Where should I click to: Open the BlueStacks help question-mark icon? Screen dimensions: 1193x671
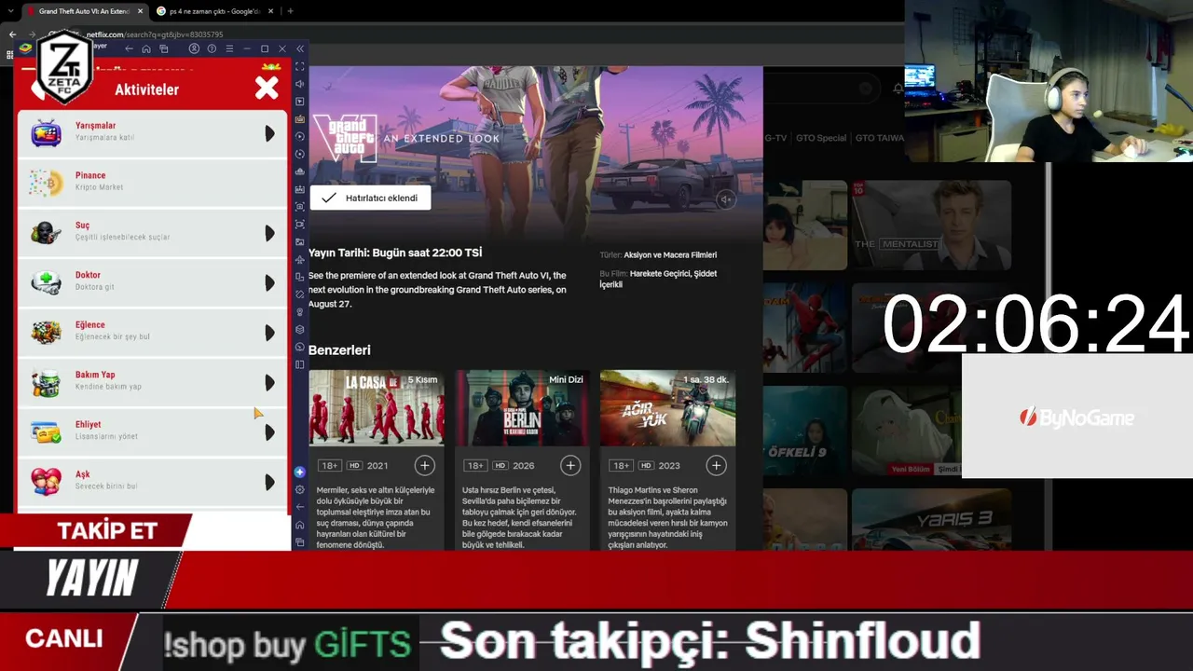212,48
